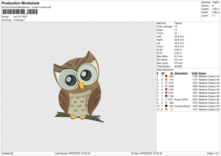Select code 1258 in stop 5
This screenshot has width=221, height=156.
click(x=195, y=89)
